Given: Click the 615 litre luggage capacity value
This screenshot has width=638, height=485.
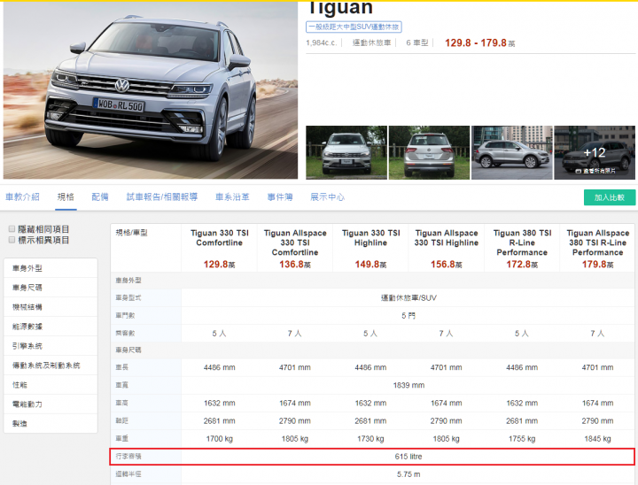Looking at the screenshot, I should point(408,457).
